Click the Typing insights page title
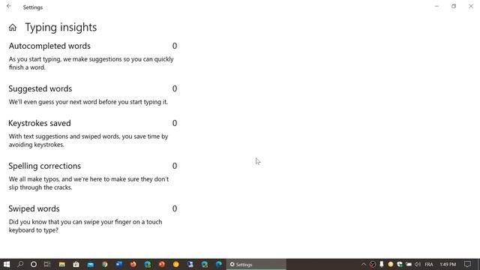480x270 pixels. click(61, 27)
